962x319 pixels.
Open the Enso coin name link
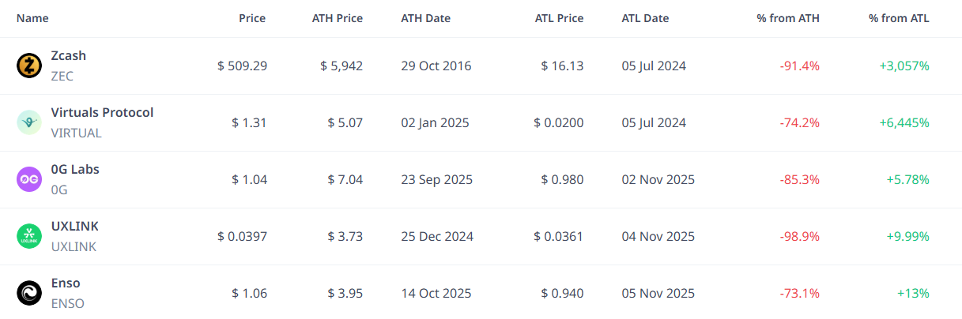point(66,283)
